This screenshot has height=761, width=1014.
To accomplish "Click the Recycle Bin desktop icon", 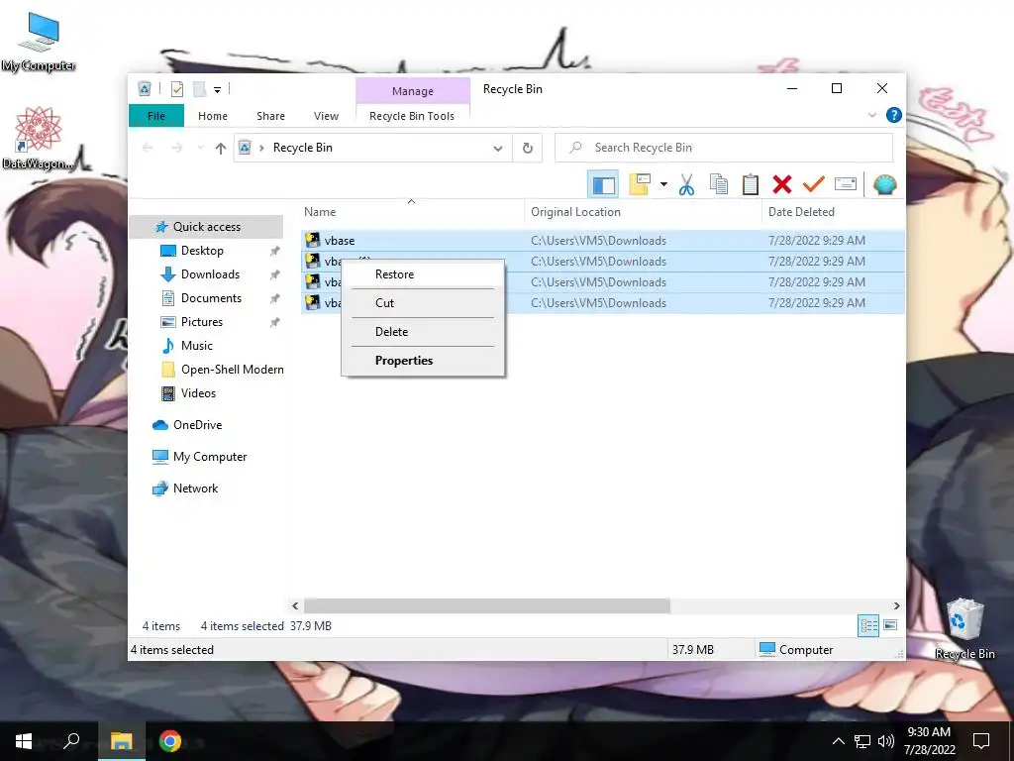I will tap(964, 629).
